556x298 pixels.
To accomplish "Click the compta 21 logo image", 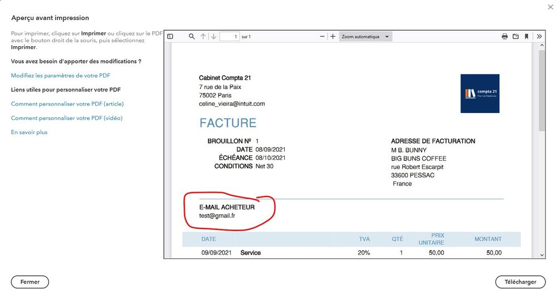I will click(480, 94).
